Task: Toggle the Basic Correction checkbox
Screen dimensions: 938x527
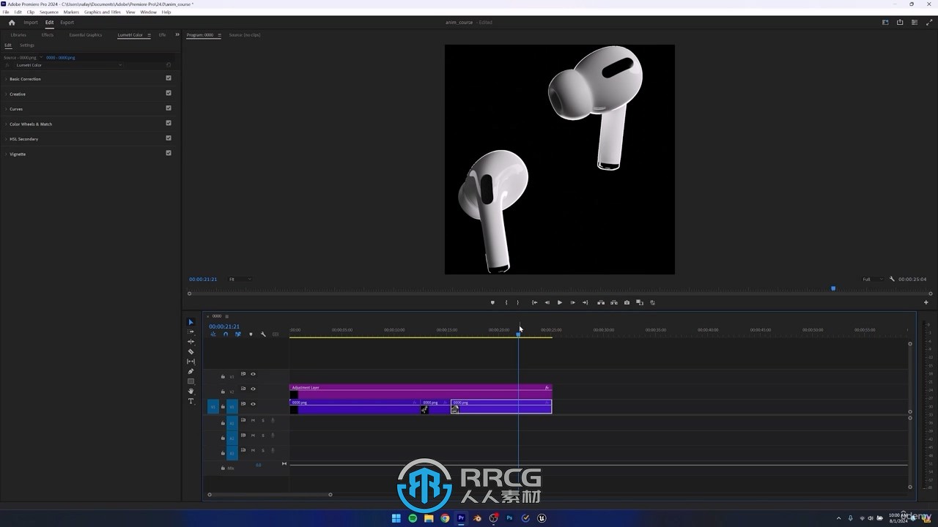Action: point(169,78)
